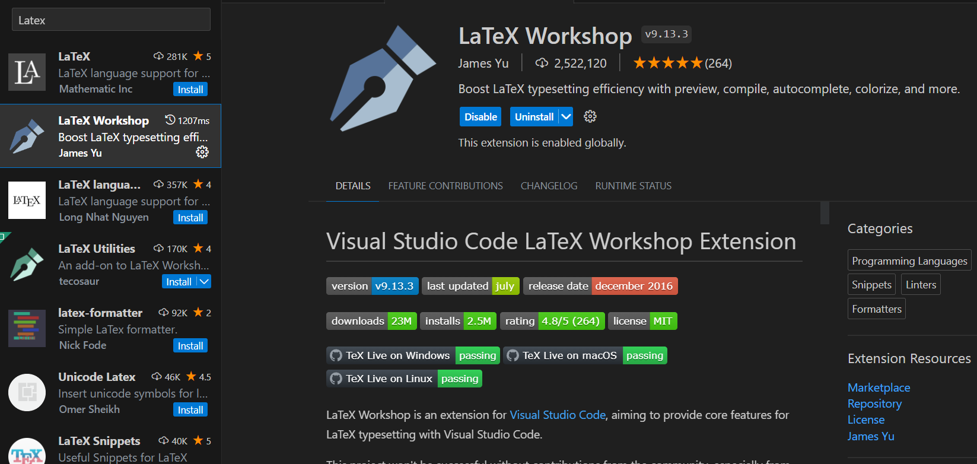977x464 pixels.
Task: Select the Long Nhat Nguyen LaTeX logo
Action: 27,200
